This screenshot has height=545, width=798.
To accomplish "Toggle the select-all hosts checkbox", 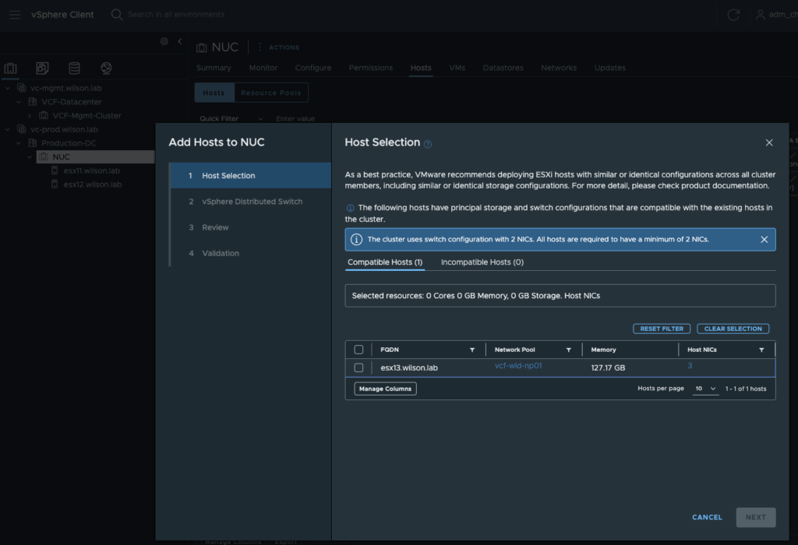I will tap(358, 350).
